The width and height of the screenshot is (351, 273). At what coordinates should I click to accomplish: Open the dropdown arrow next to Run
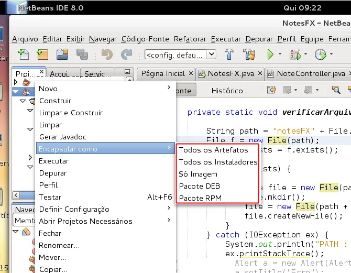point(280,54)
